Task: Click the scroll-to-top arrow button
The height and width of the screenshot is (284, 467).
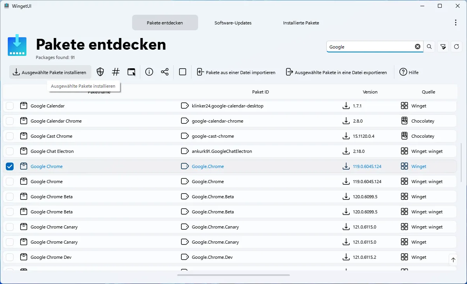Action: tap(453, 260)
